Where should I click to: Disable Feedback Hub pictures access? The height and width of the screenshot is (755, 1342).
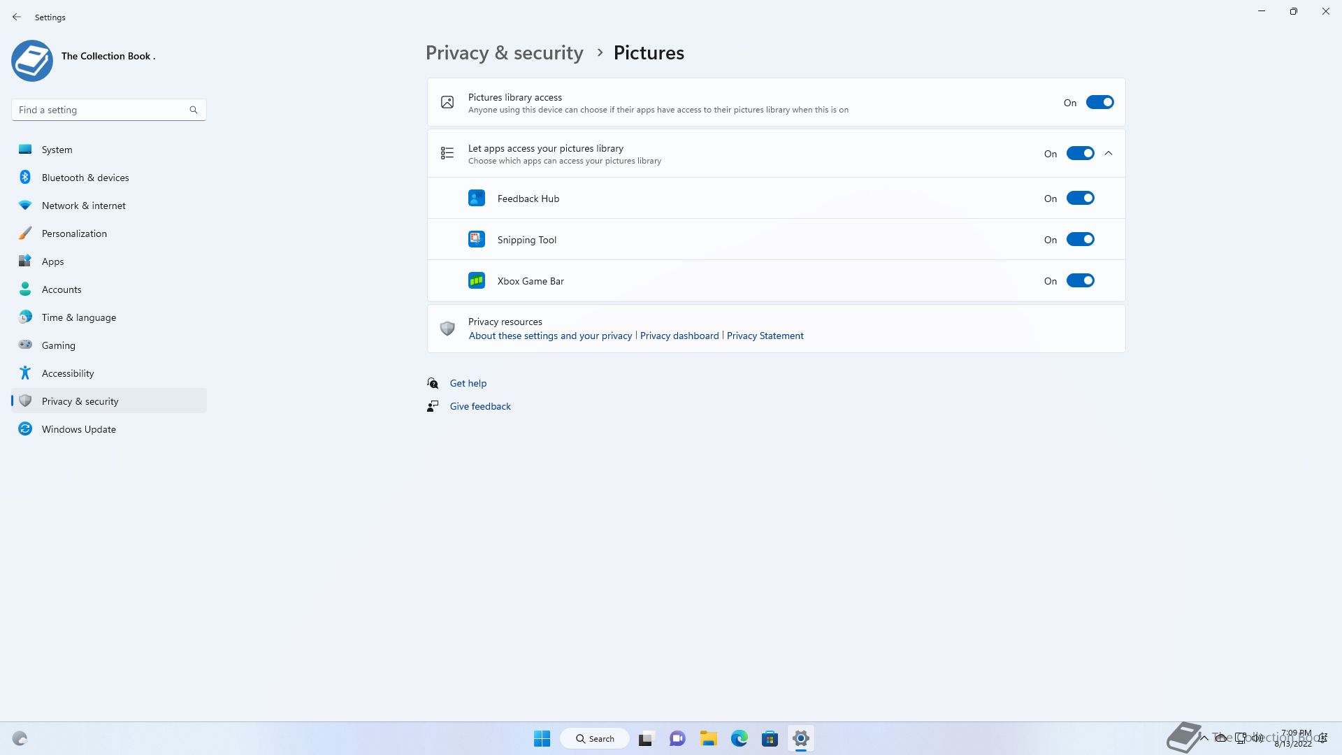(x=1080, y=198)
